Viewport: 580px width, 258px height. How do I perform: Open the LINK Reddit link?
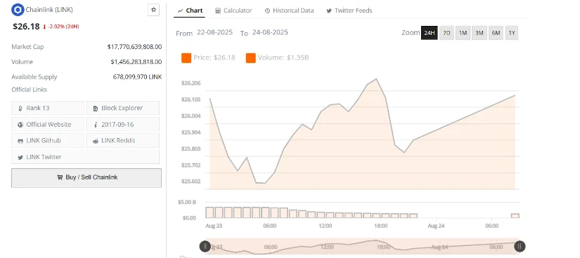click(x=123, y=141)
